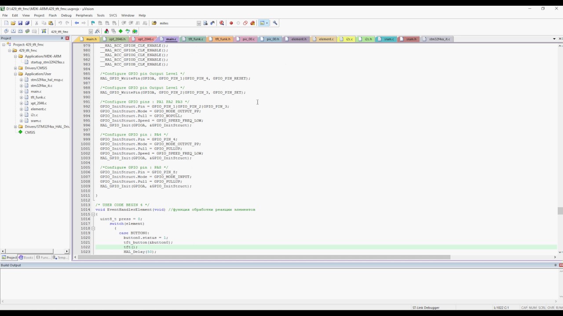Open the find text 'milles' dropdown

[x=199, y=23]
